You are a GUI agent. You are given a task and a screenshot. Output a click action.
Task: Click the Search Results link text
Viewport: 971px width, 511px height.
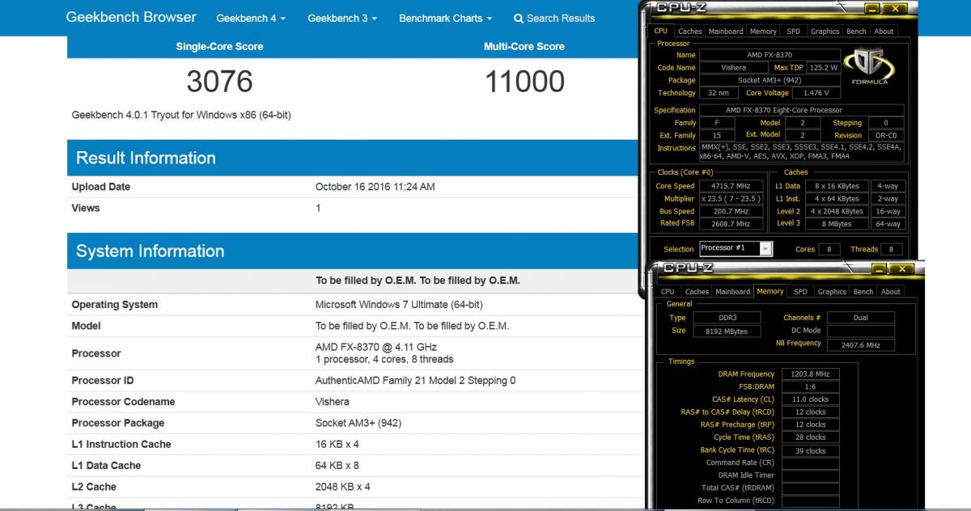[x=561, y=18]
